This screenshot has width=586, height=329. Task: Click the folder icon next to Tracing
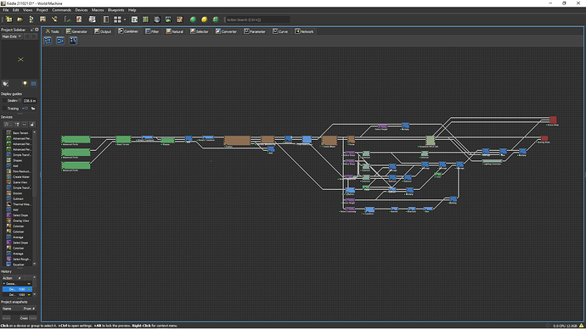(33, 109)
